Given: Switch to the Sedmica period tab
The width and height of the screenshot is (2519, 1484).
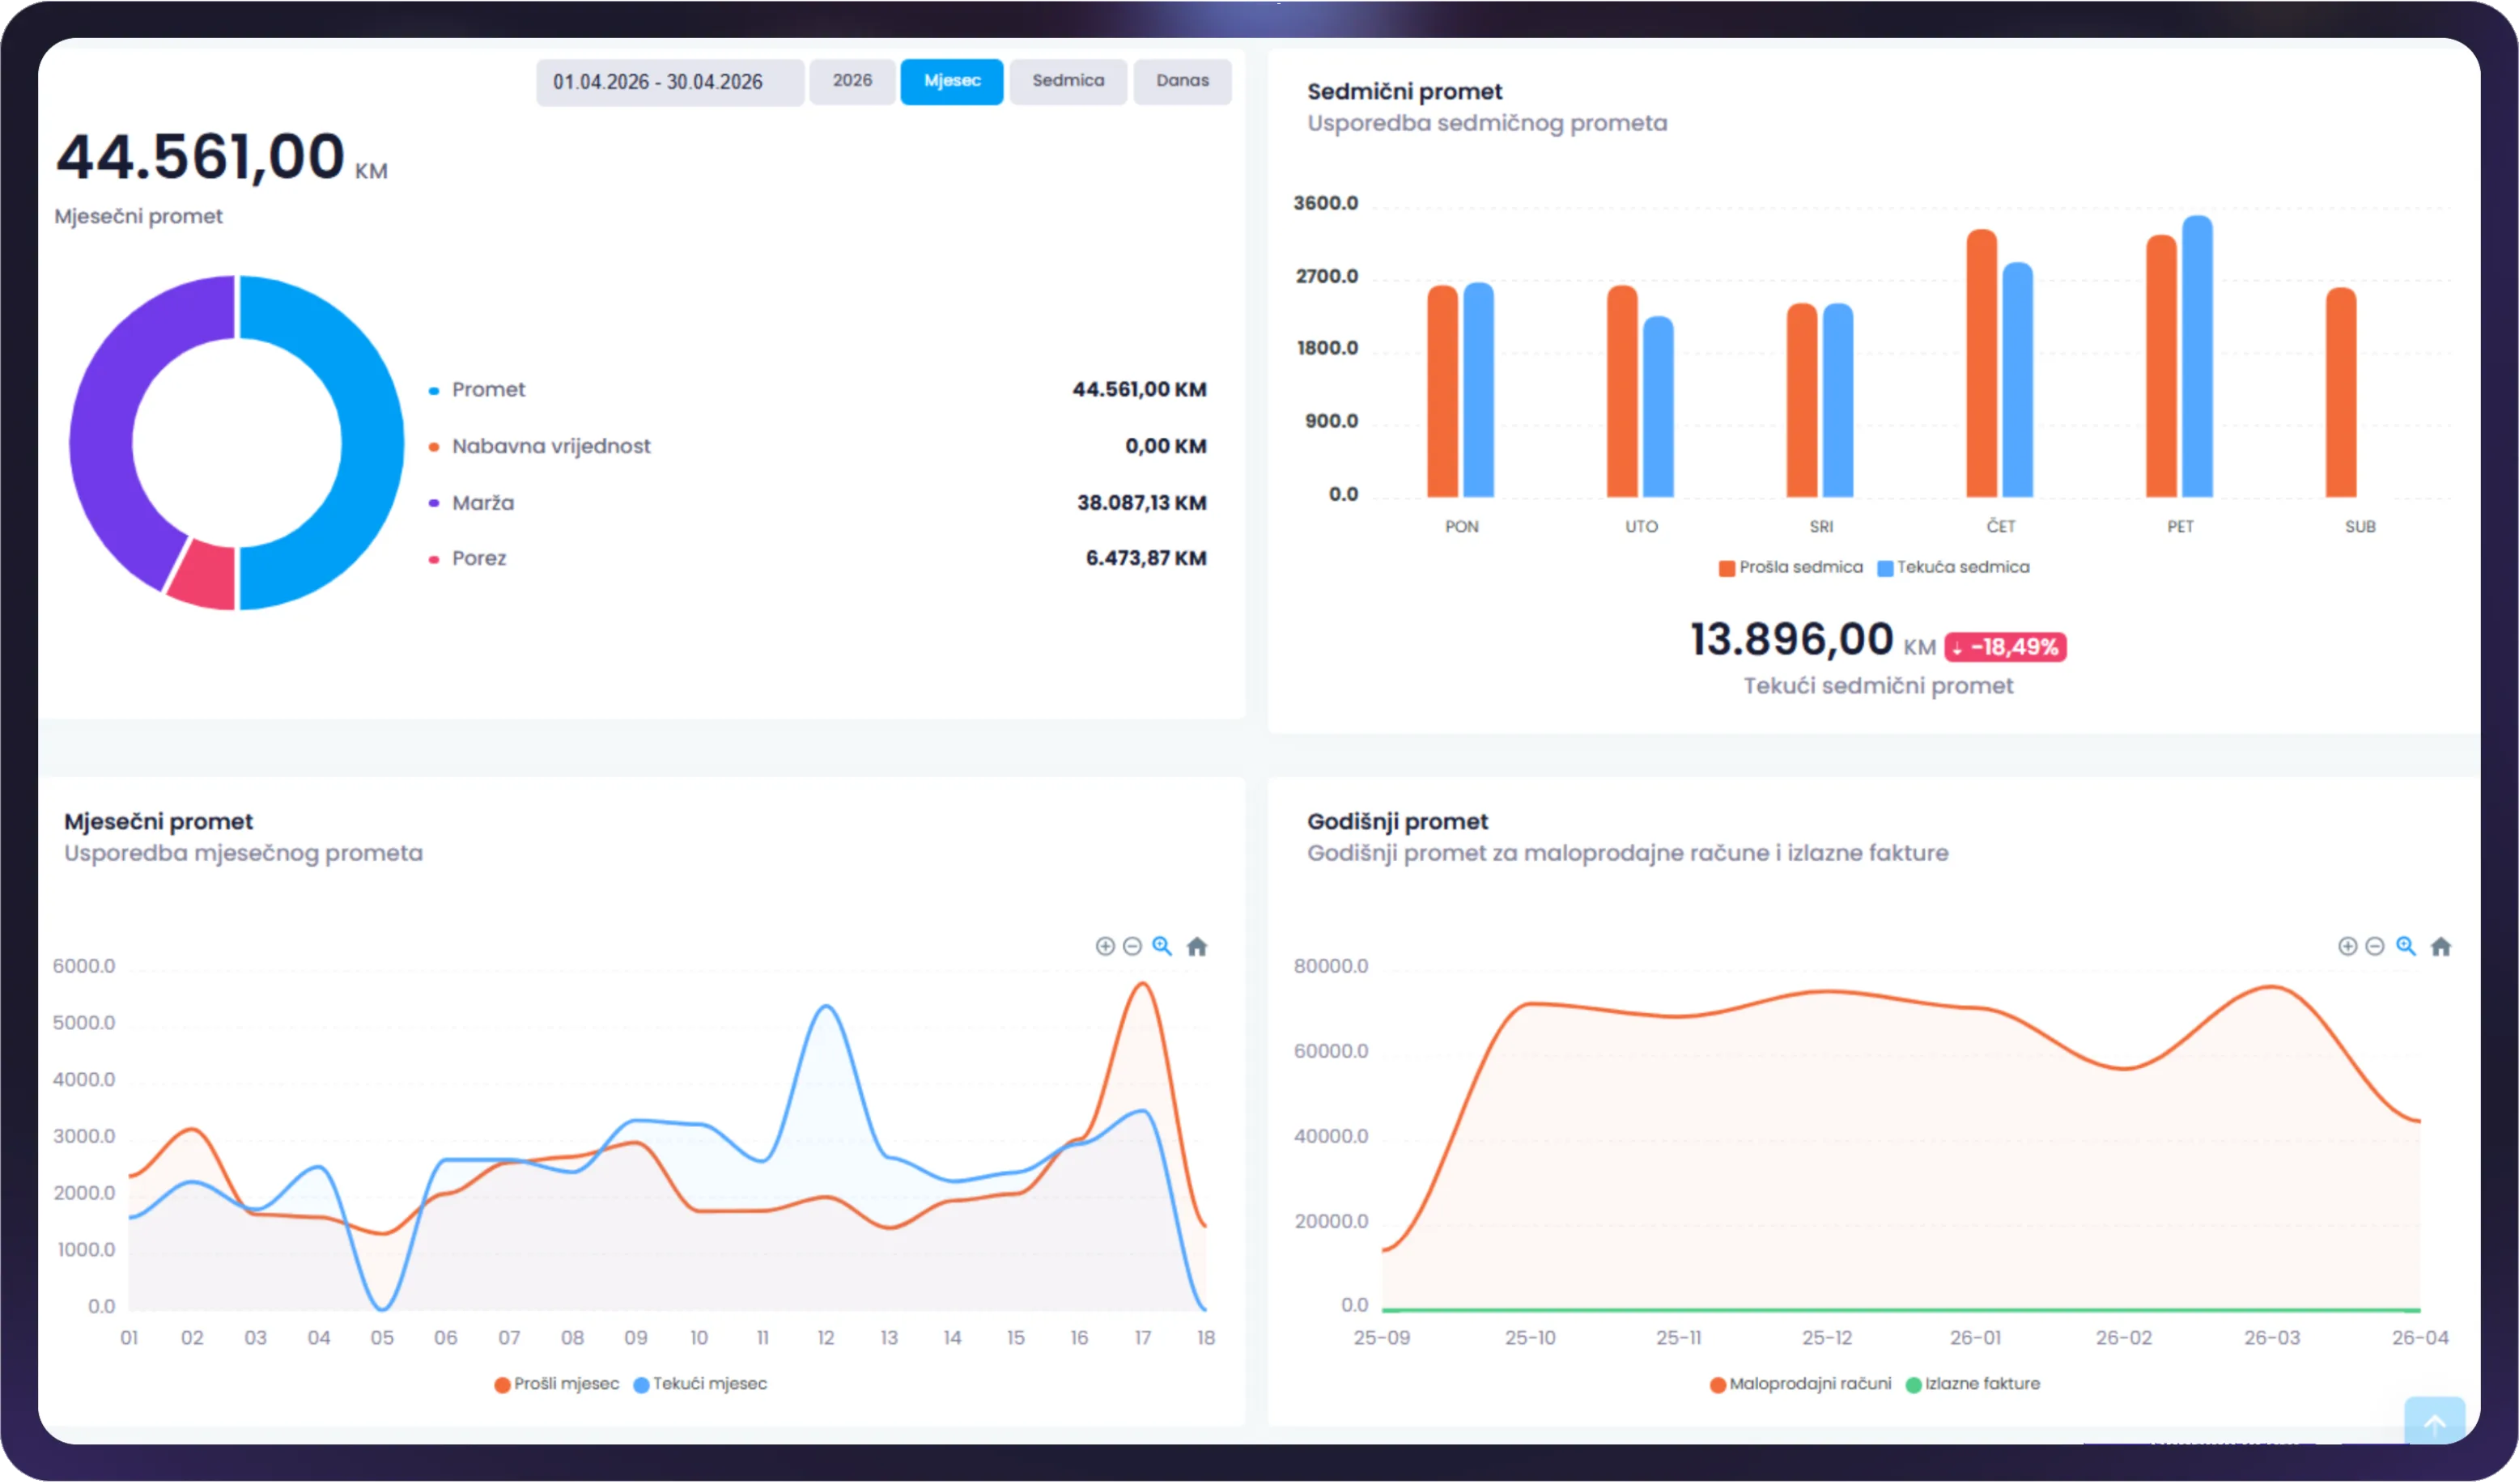Looking at the screenshot, I should pos(1068,81).
